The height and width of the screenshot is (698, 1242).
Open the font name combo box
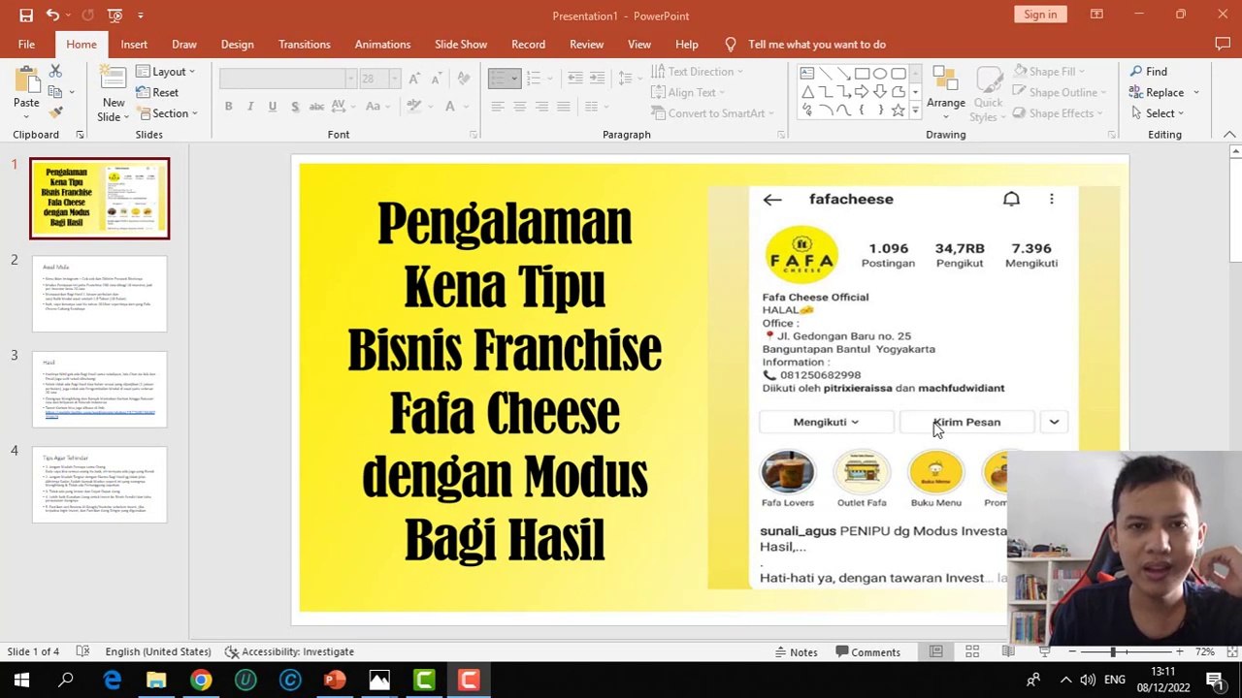[288, 78]
